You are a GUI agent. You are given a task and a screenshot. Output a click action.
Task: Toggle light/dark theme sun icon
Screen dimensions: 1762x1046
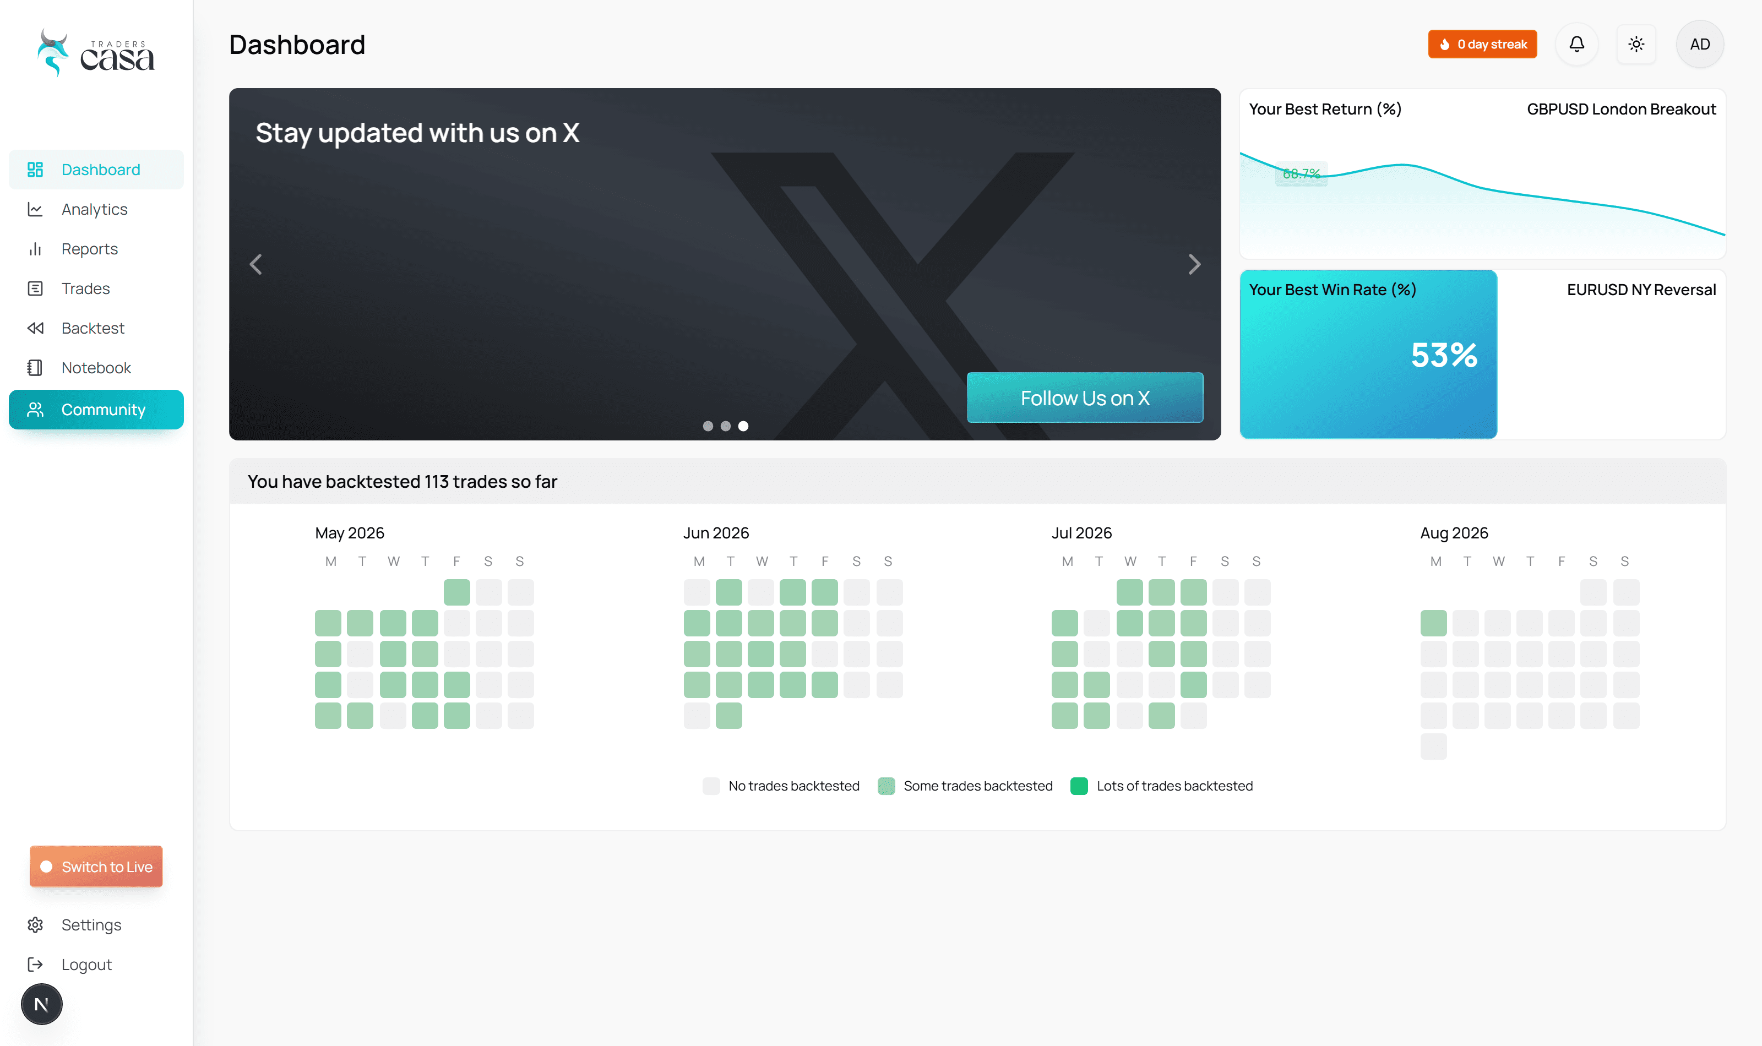(x=1636, y=45)
